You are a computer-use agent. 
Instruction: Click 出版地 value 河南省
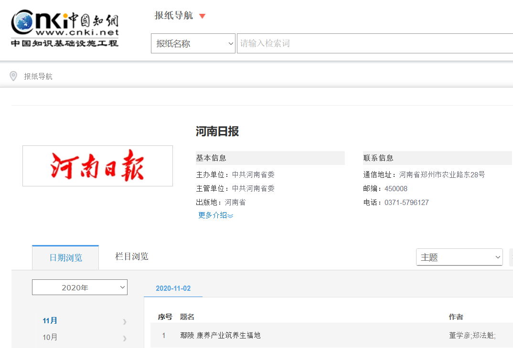[235, 203]
